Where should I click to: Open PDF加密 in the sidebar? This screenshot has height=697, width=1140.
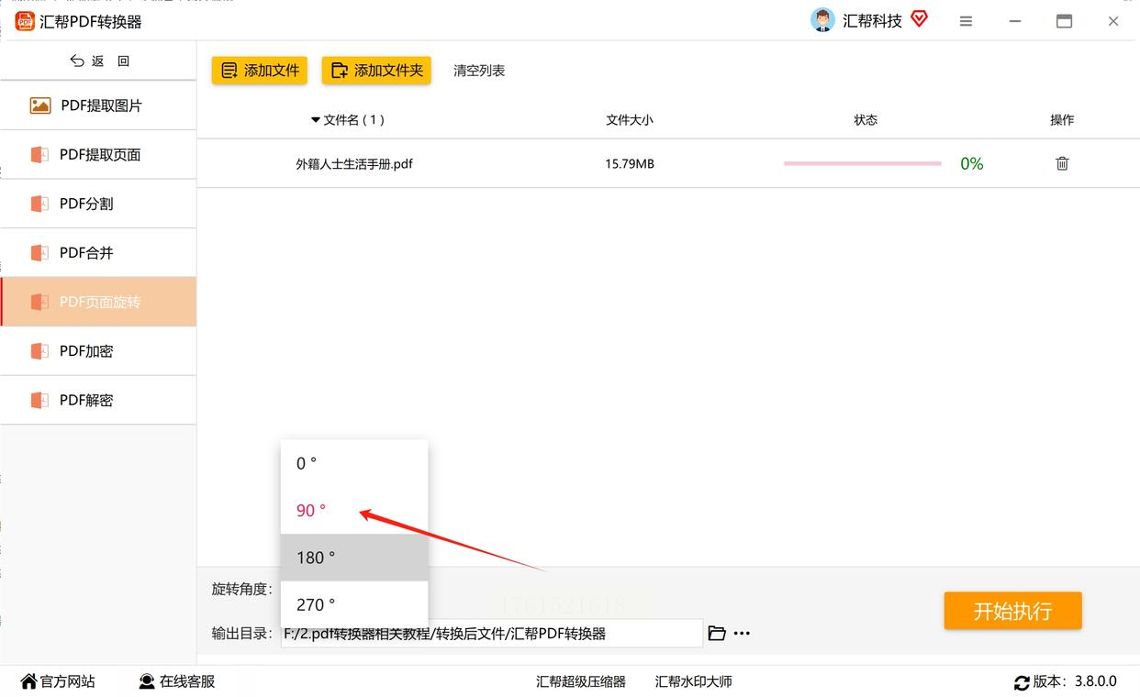click(98, 350)
